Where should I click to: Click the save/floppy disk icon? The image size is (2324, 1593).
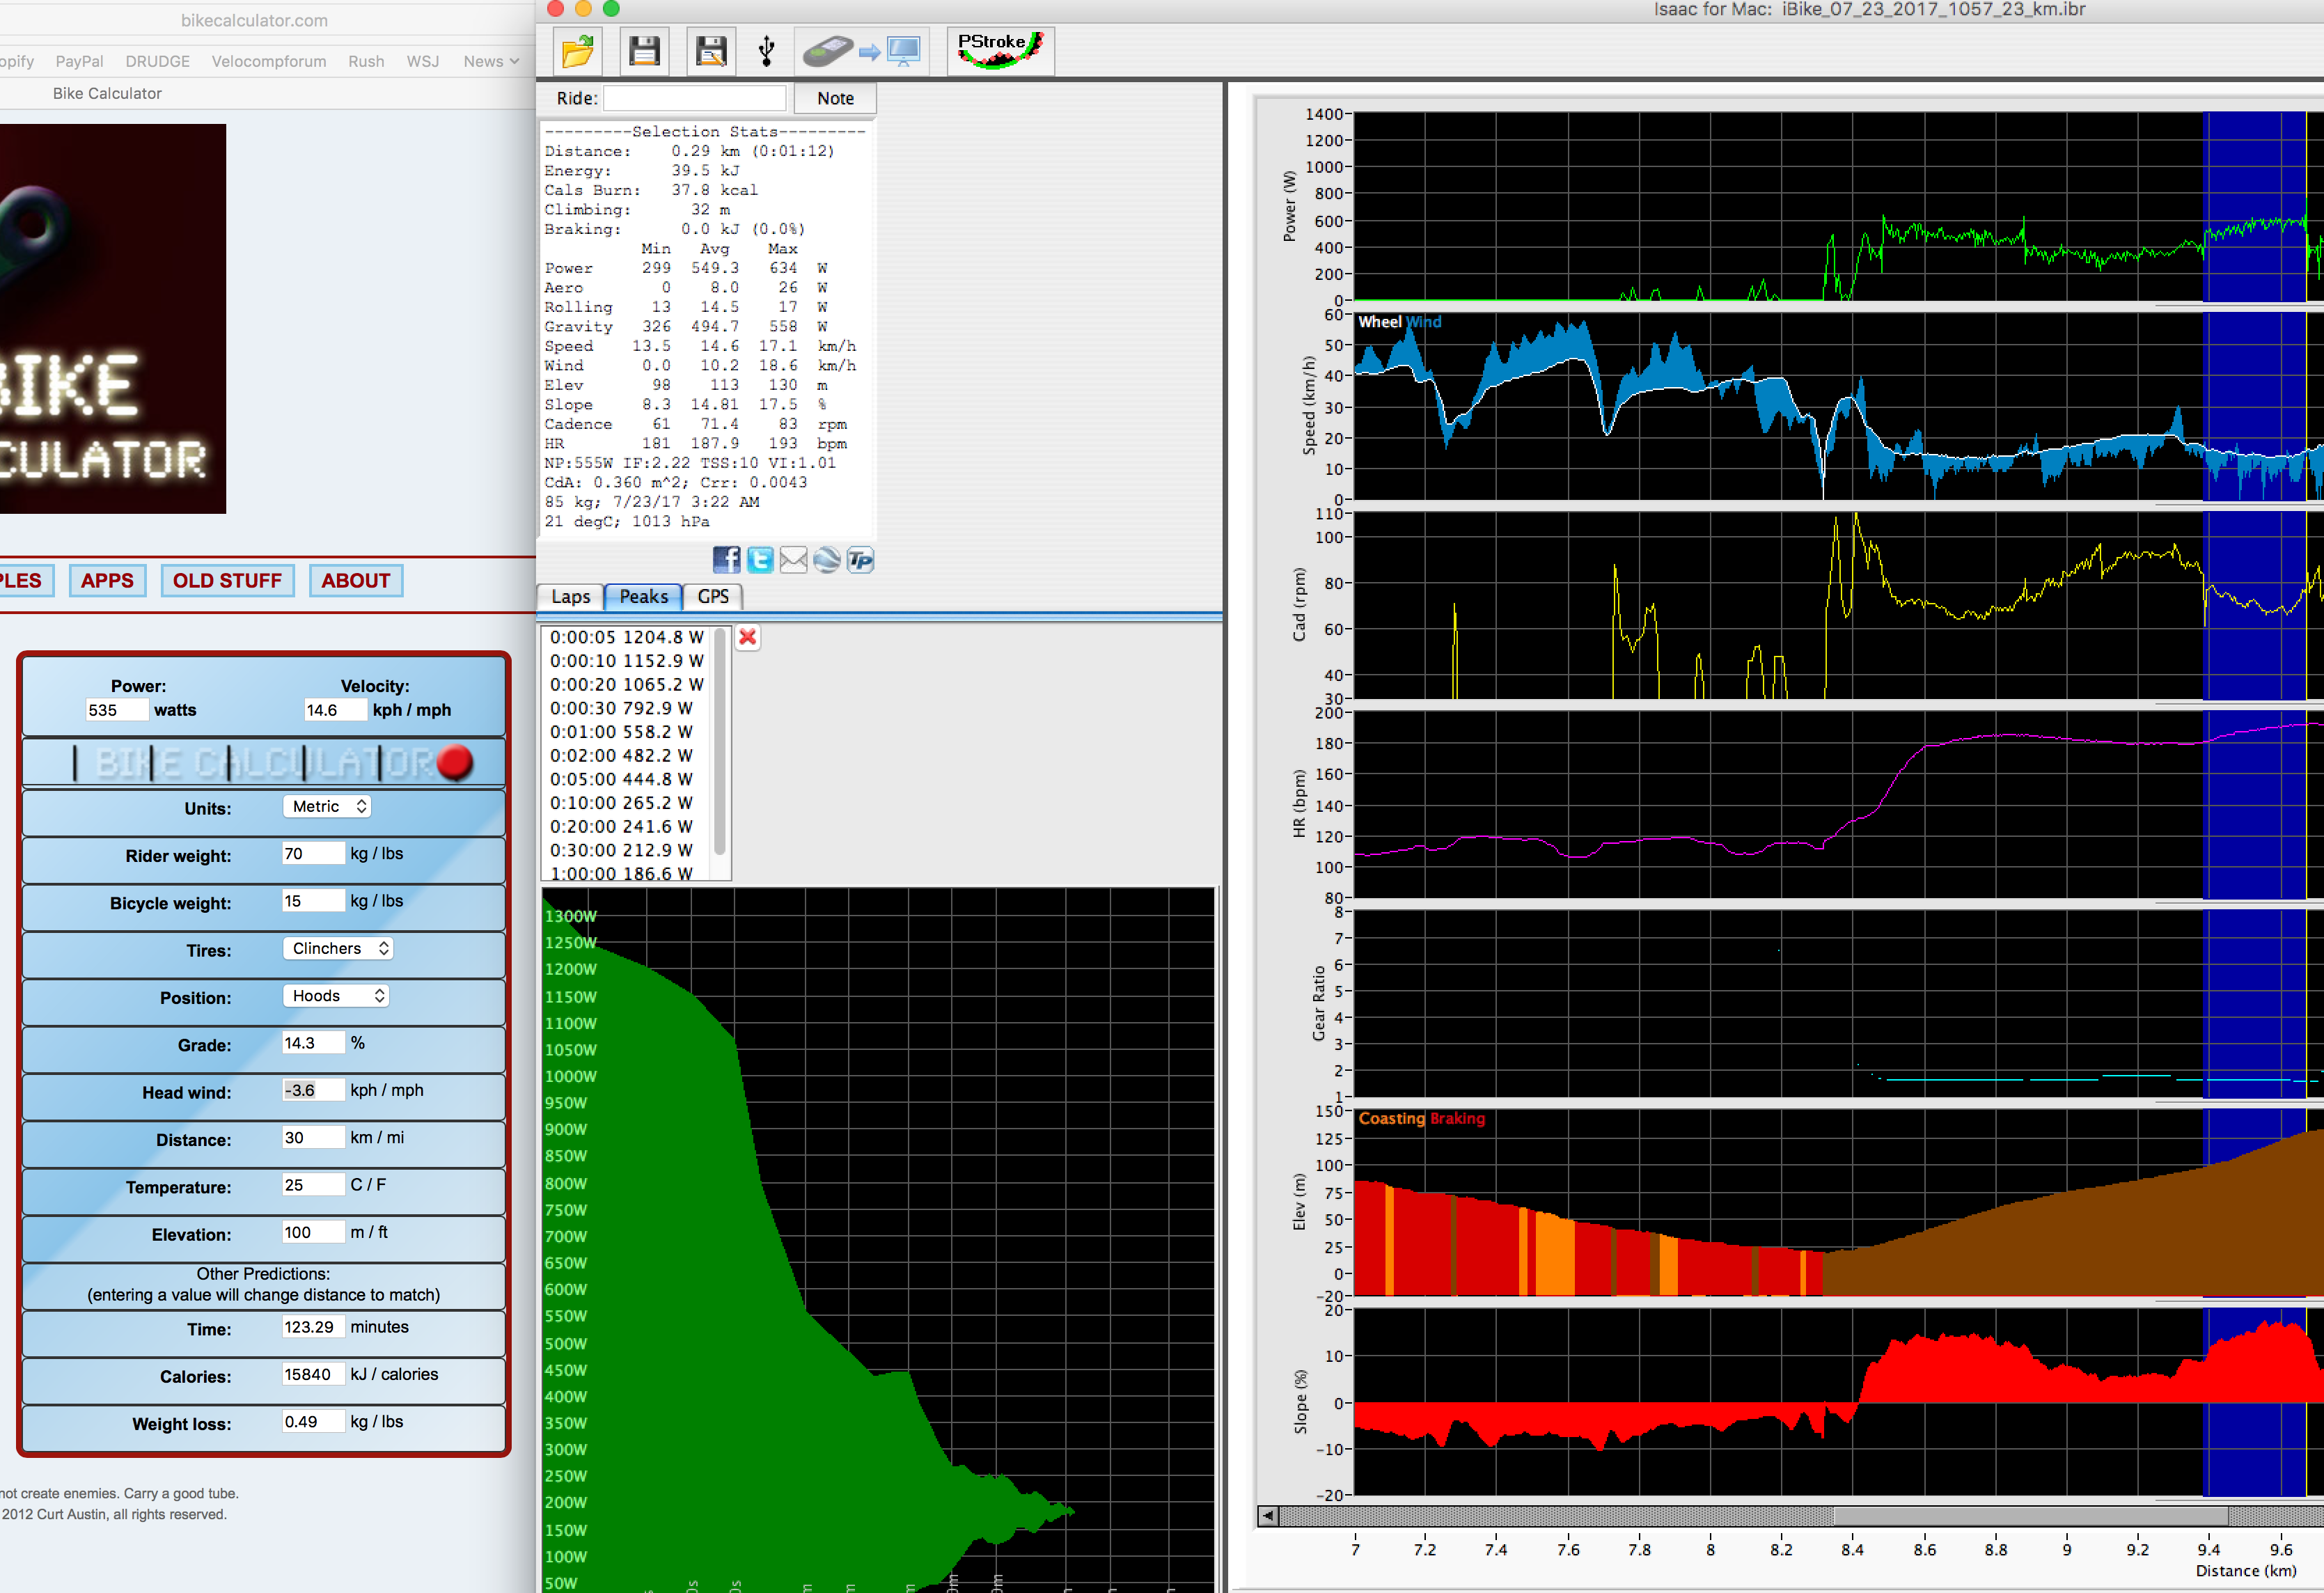tap(643, 49)
